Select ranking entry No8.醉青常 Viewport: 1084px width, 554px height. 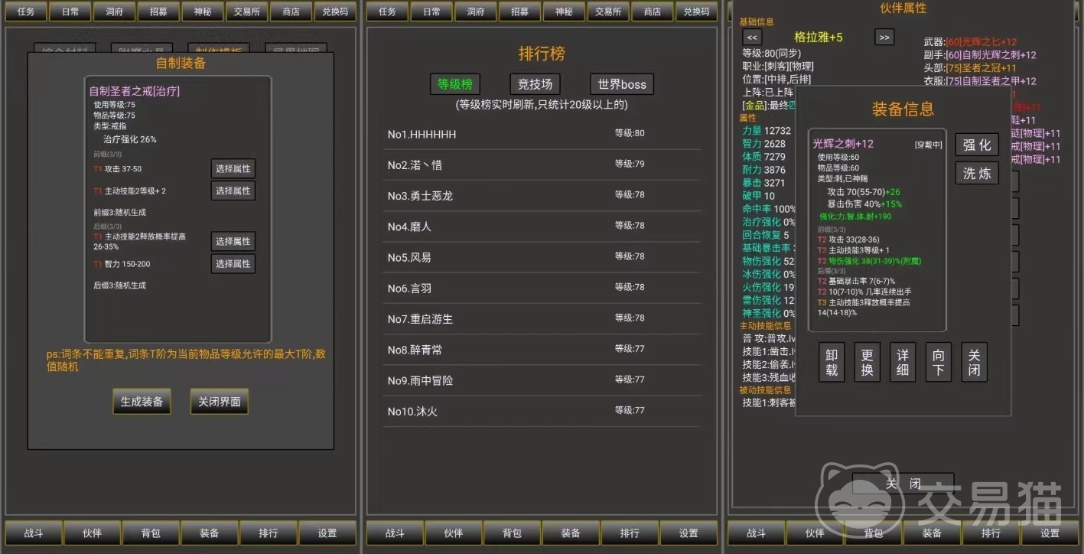click(542, 350)
